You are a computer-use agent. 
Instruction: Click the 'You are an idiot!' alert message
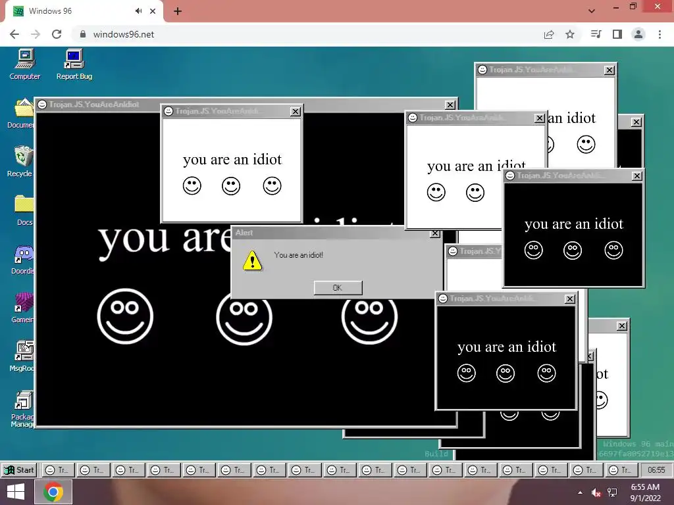coord(298,255)
